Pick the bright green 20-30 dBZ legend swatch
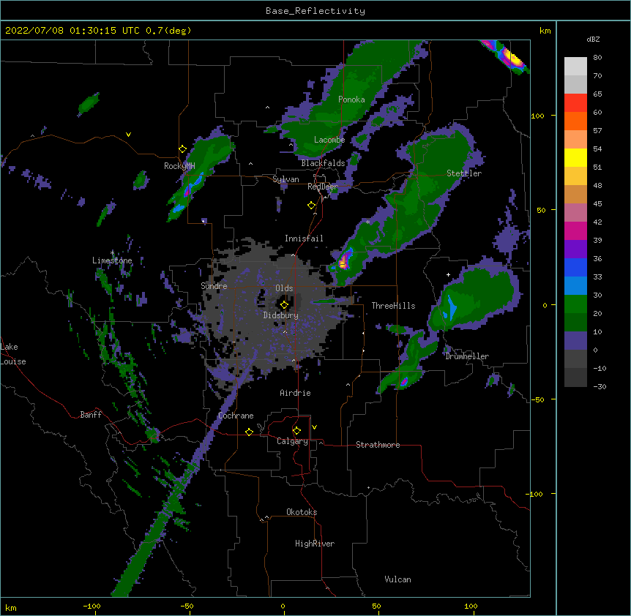This screenshot has width=631, height=616. (575, 304)
